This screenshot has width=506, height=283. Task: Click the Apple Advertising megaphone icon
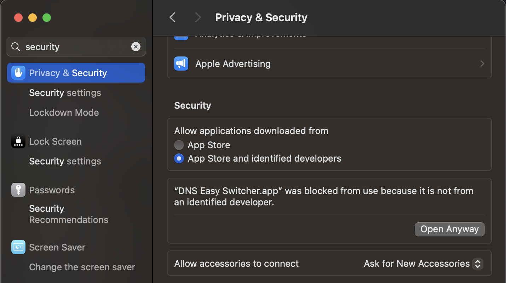click(181, 64)
